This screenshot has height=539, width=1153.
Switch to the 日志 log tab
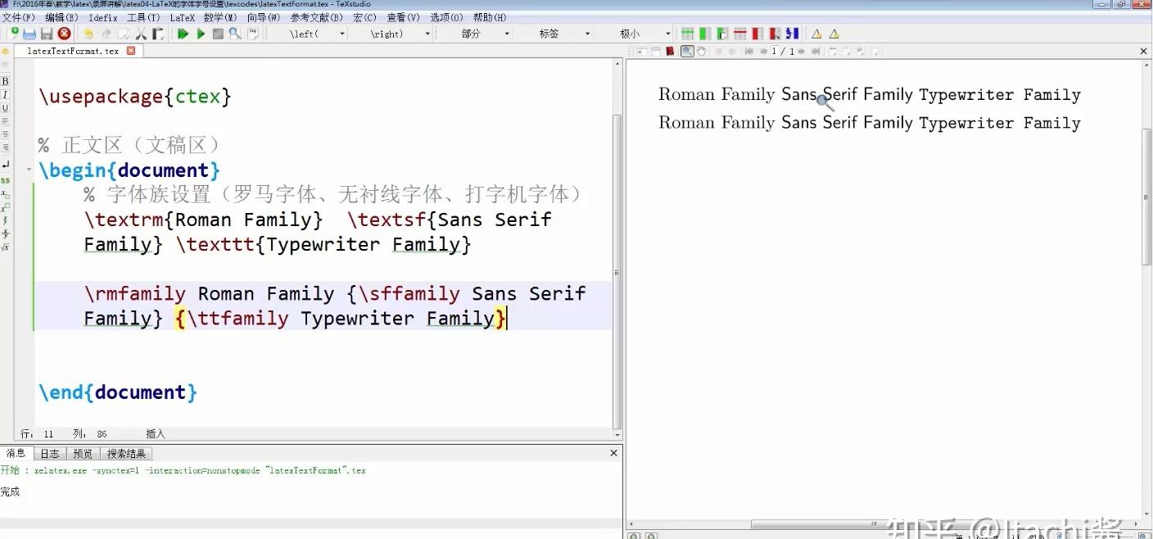(50, 453)
